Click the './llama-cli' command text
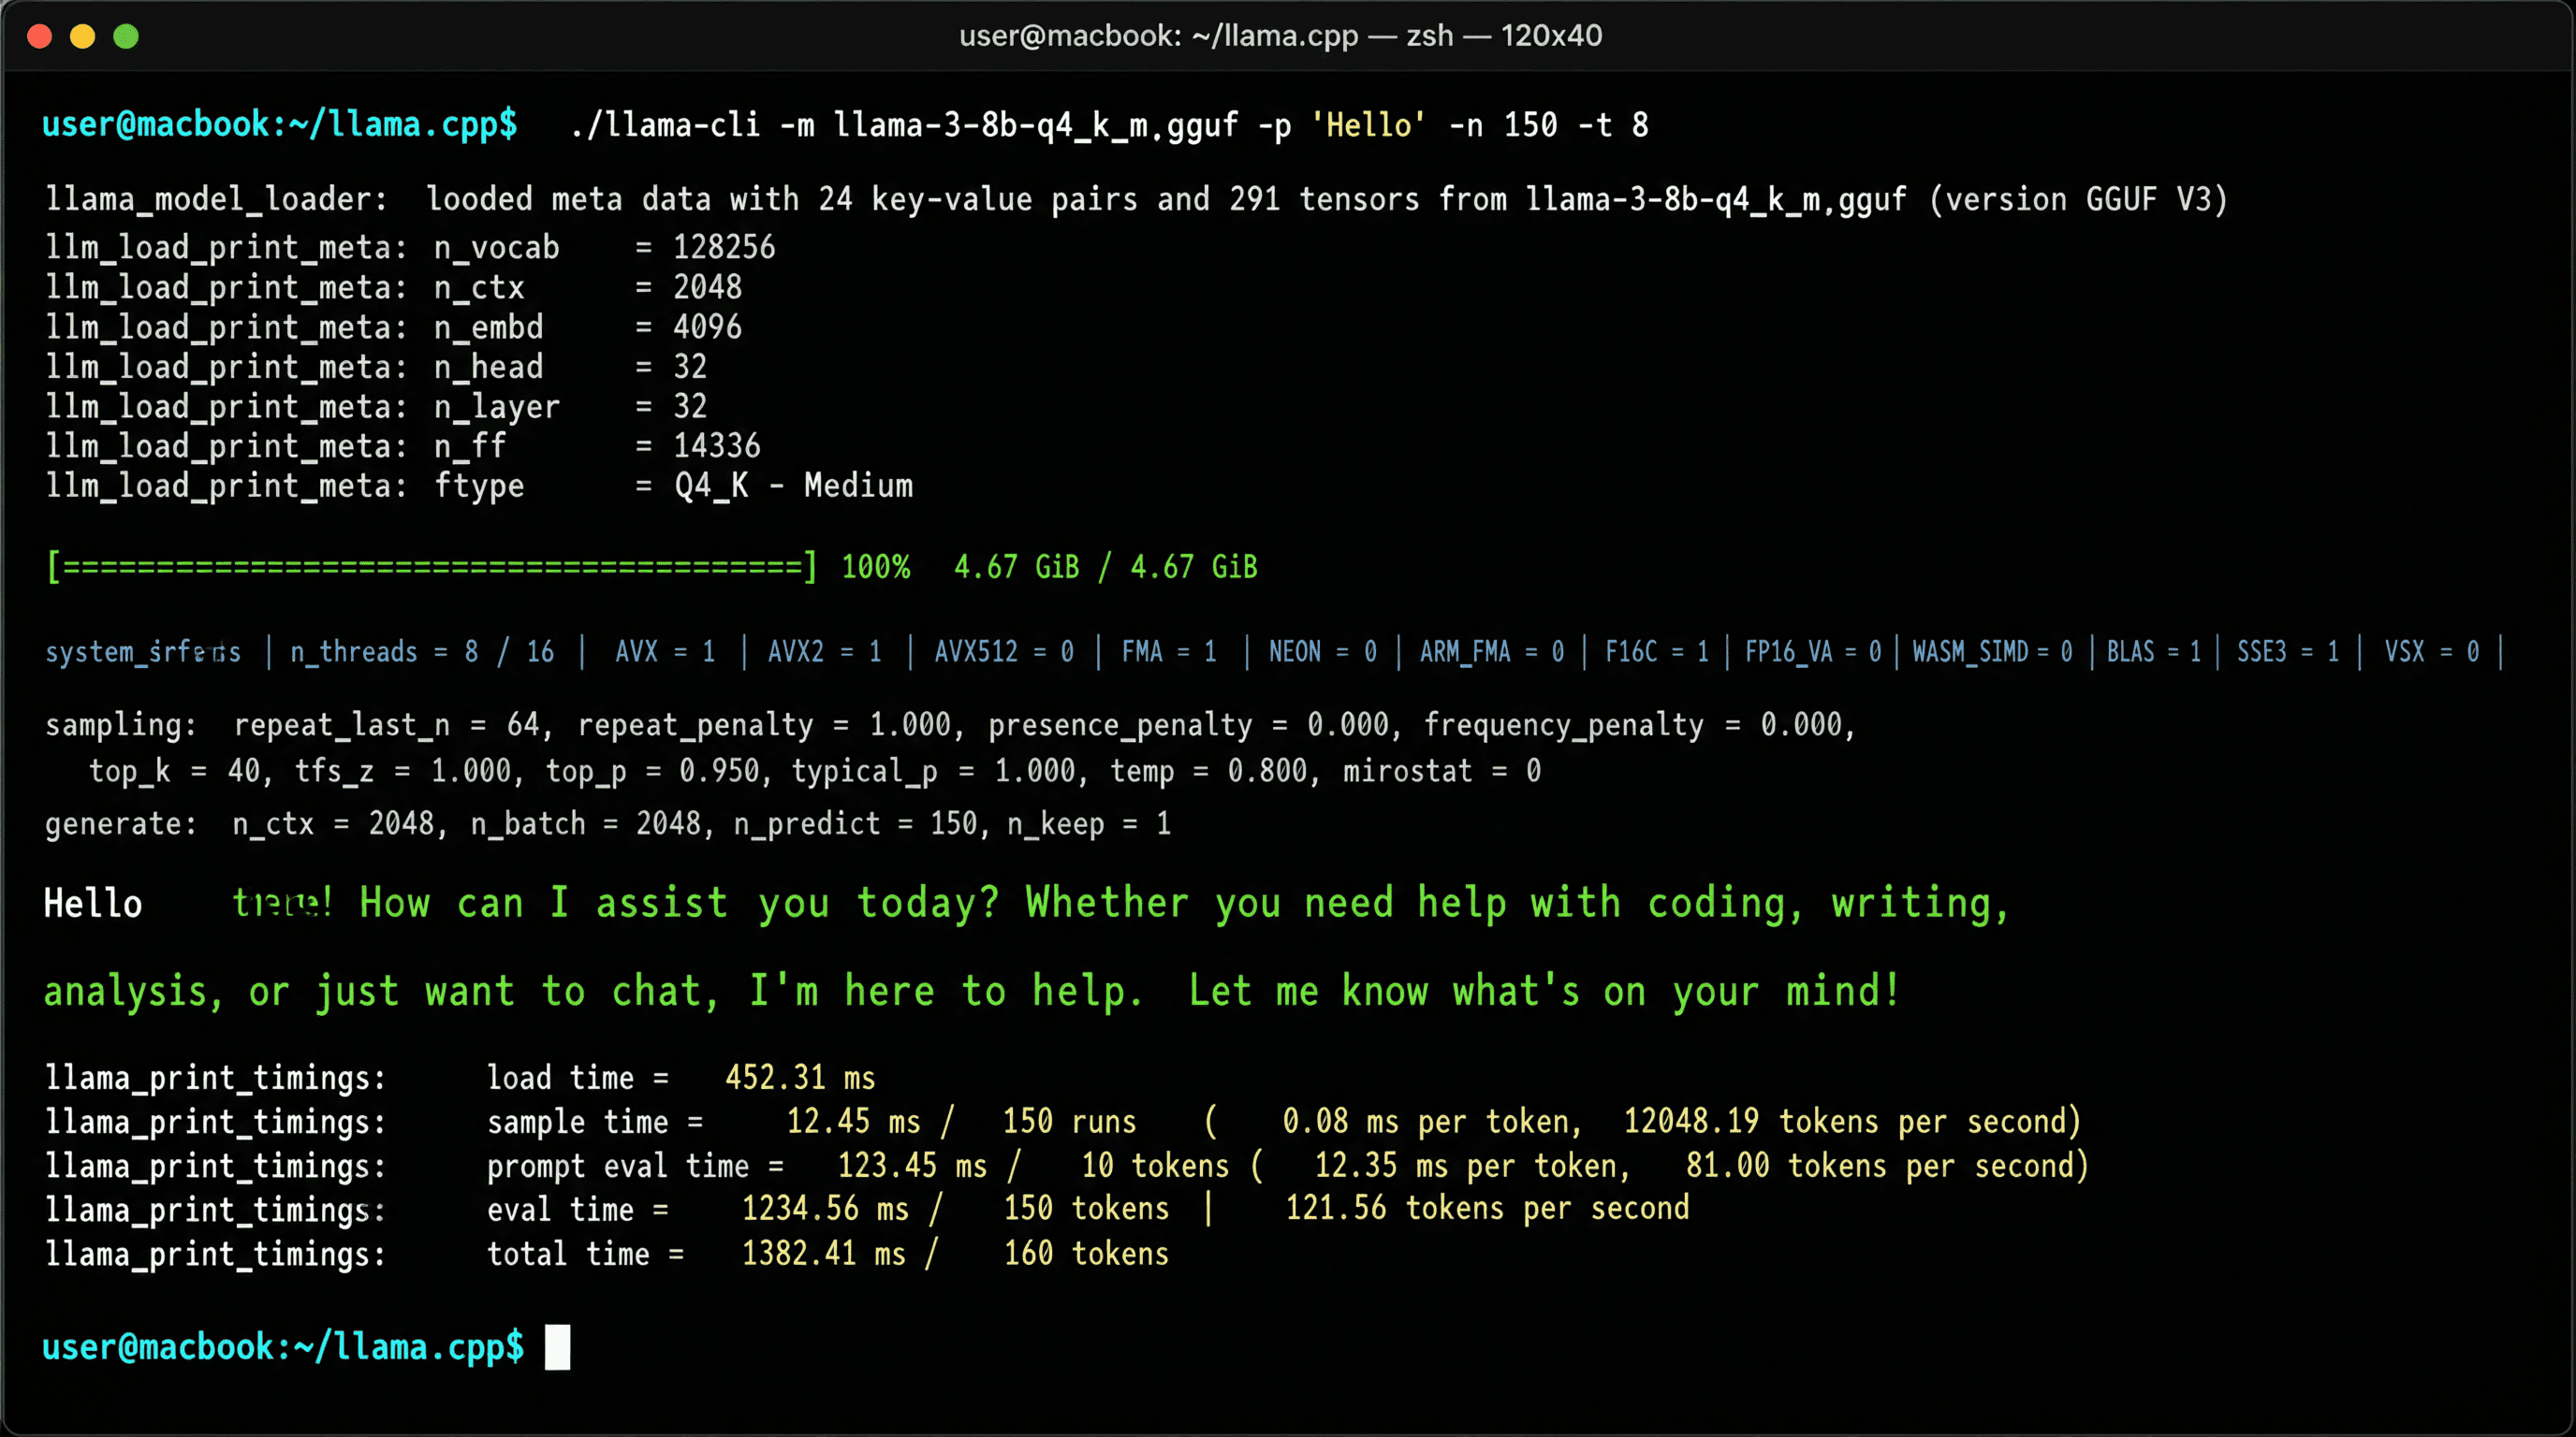2576x1437 pixels. pyautogui.click(x=665, y=125)
